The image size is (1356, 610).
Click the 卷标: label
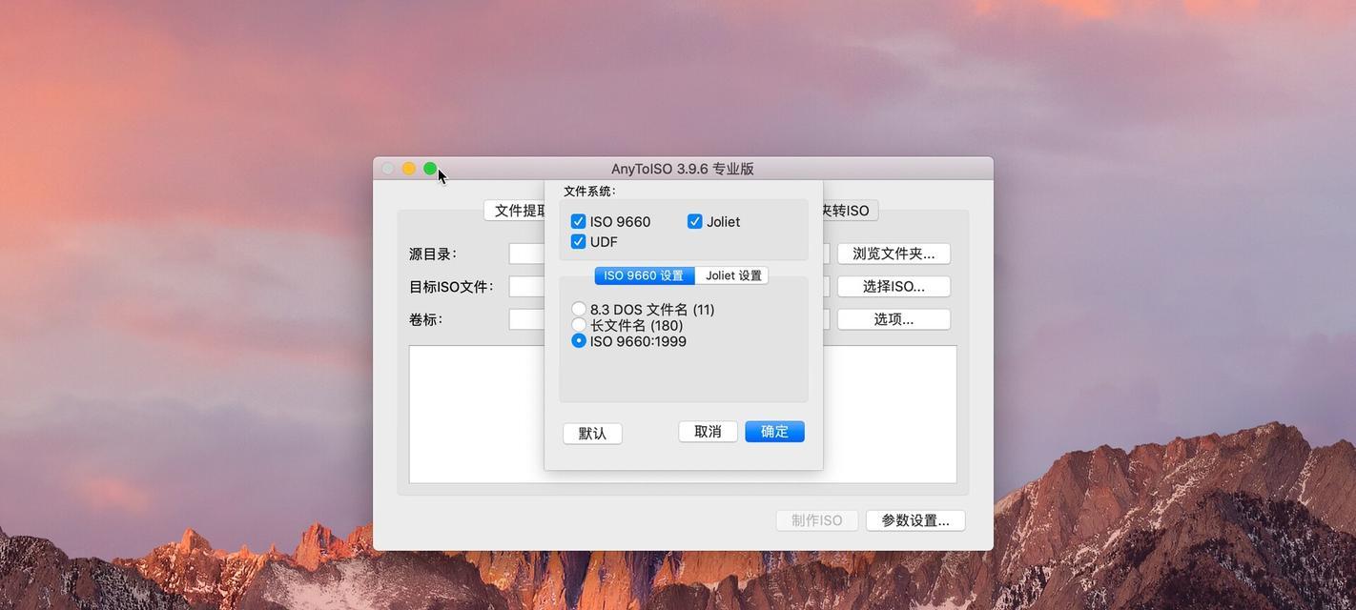tap(426, 319)
